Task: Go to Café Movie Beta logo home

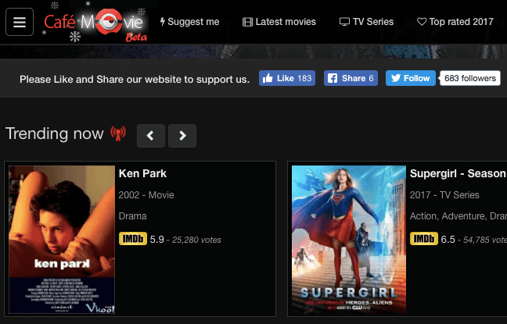Action: pos(95,23)
